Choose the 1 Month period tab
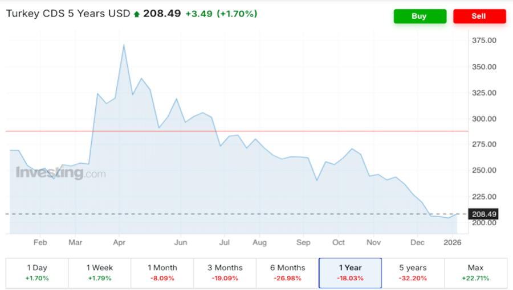The height and width of the screenshot is (290, 513). pyautogui.click(x=162, y=272)
